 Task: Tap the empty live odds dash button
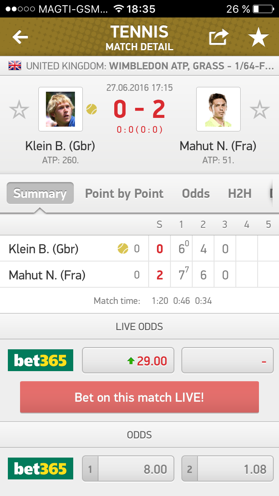[227, 361]
